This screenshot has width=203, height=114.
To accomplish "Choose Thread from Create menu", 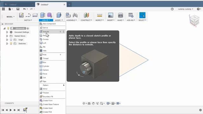I will 52,58.
